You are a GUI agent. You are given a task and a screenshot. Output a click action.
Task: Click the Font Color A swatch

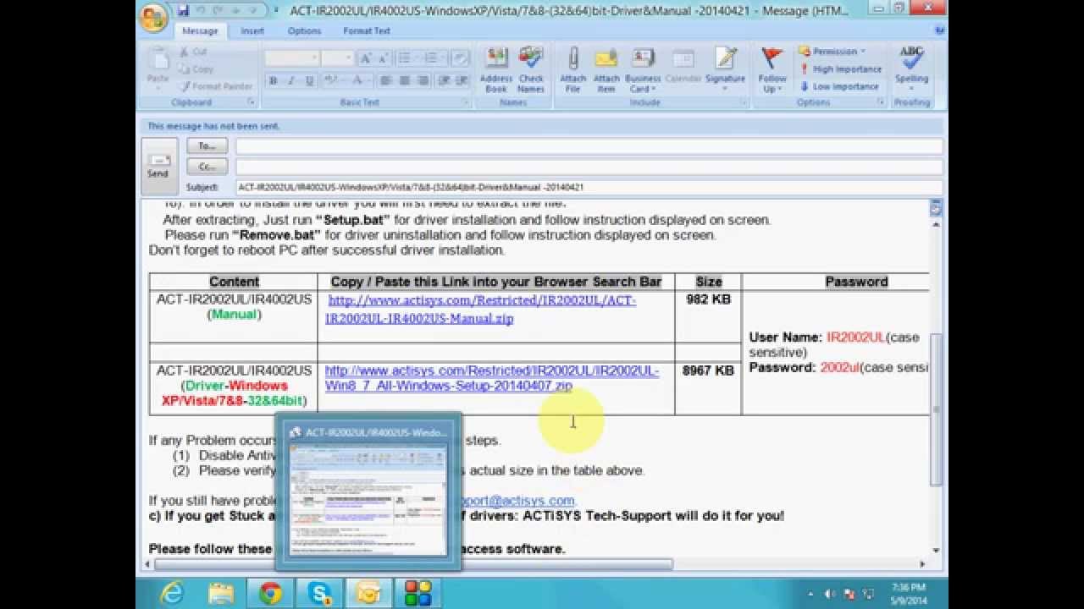(357, 80)
